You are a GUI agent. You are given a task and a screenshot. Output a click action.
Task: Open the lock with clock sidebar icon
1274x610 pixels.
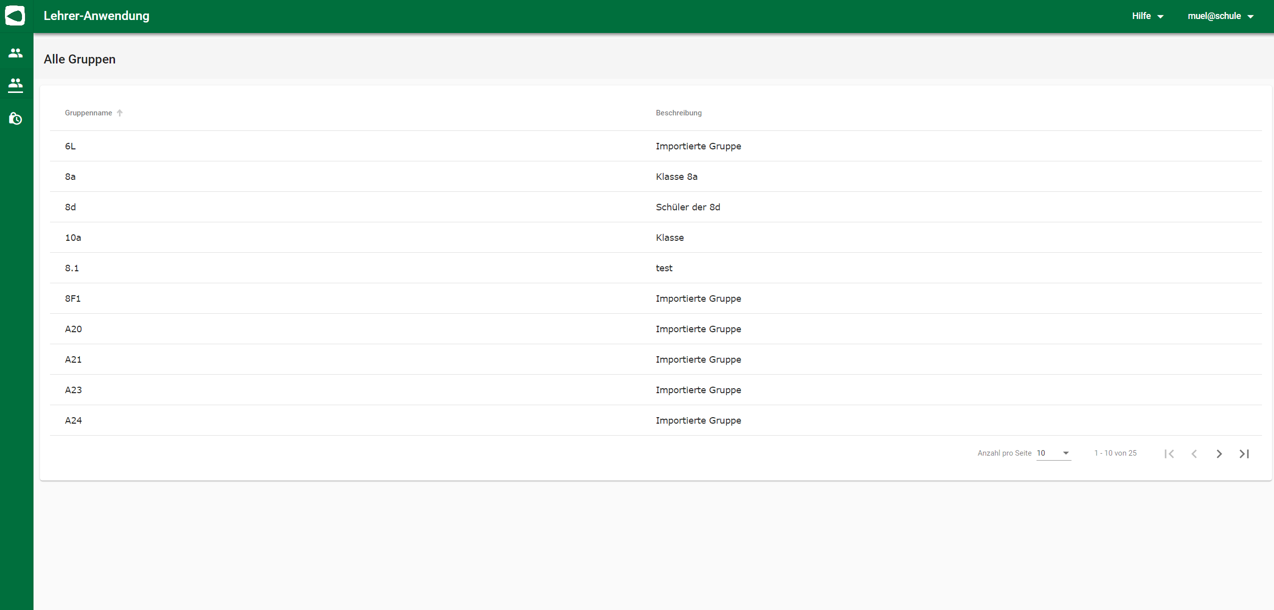(15, 118)
